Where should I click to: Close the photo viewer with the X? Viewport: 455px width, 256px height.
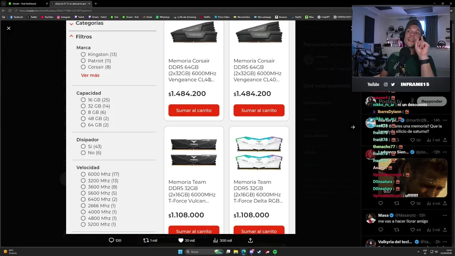(9, 28)
